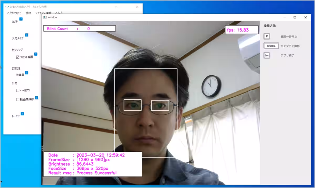Open the アプリについて menu
This screenshot has width=315, height=188.
point(14,13)
